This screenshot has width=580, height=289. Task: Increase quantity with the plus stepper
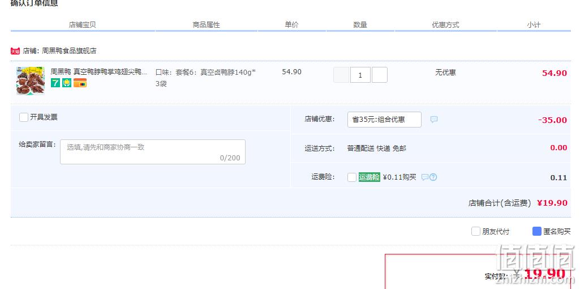tap(380, 75)
